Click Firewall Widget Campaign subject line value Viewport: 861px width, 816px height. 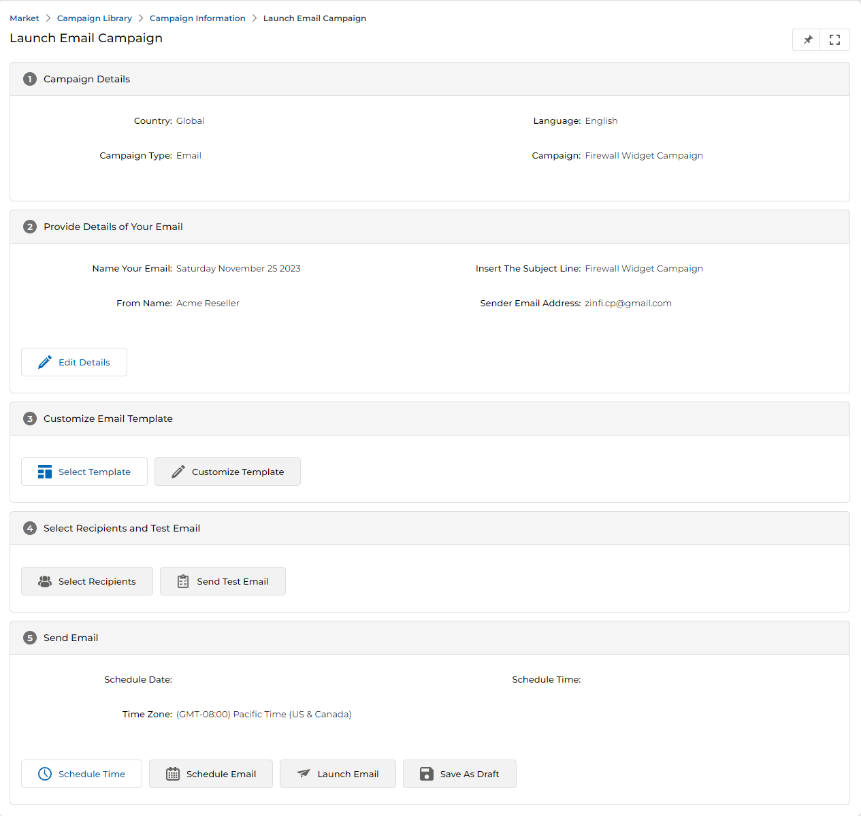point(644,269)
